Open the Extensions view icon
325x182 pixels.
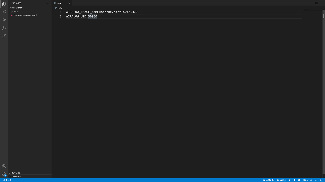point(4,36)
